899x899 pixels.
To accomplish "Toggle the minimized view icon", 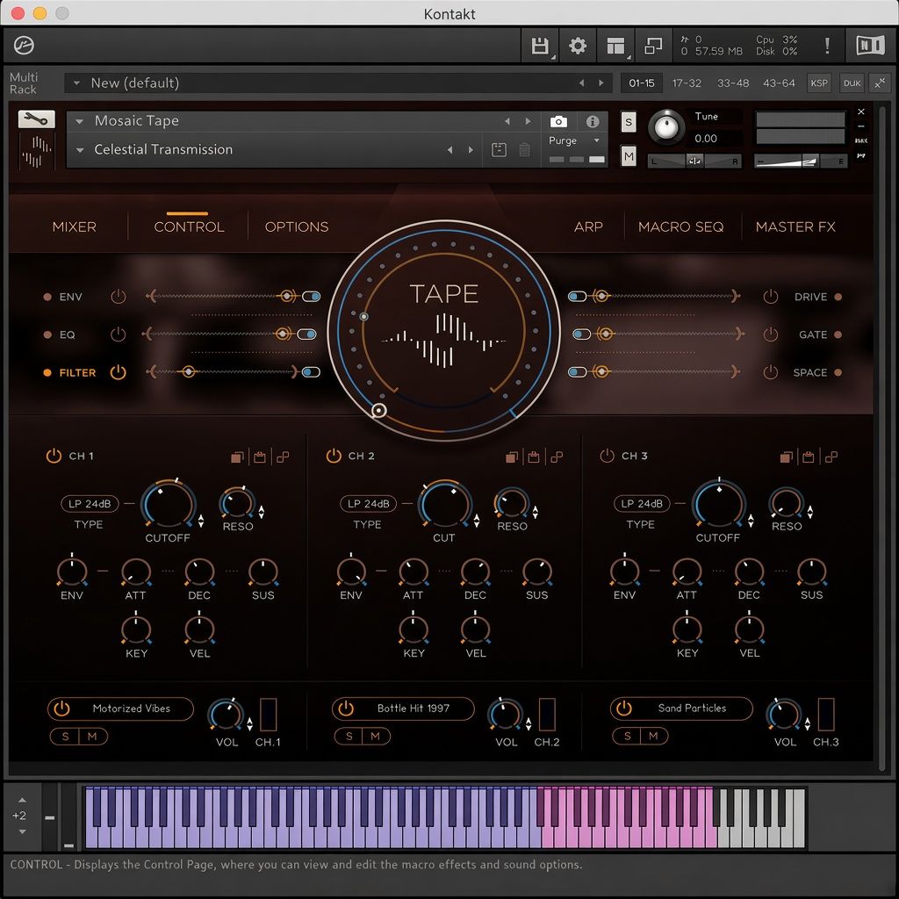I will tap(653, 46).
